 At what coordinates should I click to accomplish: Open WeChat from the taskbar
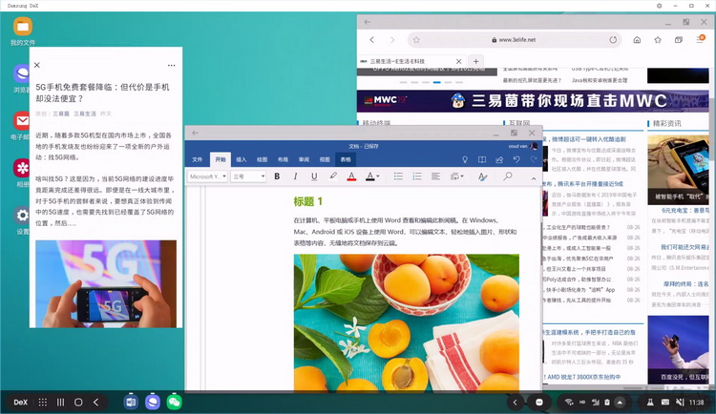point(174,402)
